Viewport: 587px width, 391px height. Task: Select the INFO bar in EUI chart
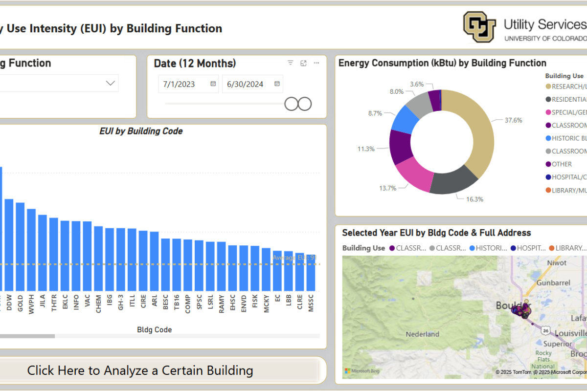pyautogui.click(x=76, y=257)
